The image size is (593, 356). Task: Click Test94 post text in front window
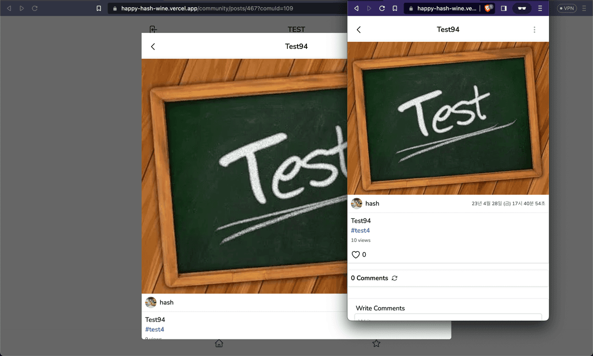[360, 221]
